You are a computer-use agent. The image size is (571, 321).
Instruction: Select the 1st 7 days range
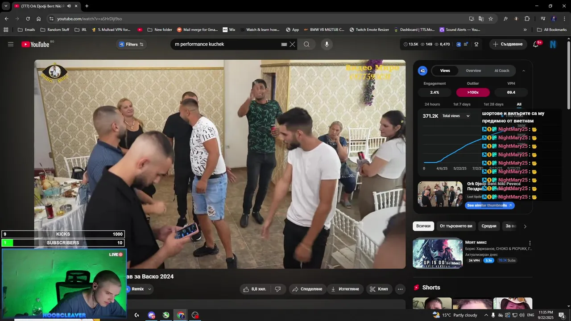pyautogui.click(x=462, y=104)
